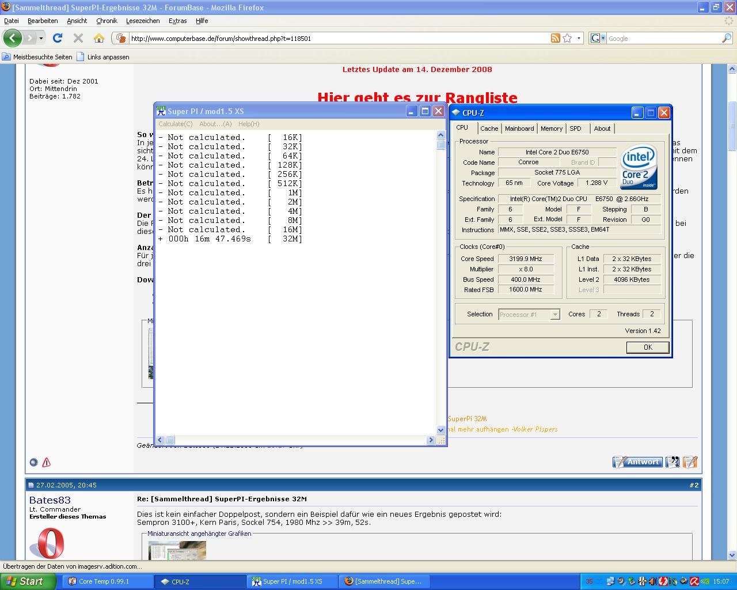
Task: Click the OK button in CPU-Z
Action: [x=648, y=347]
